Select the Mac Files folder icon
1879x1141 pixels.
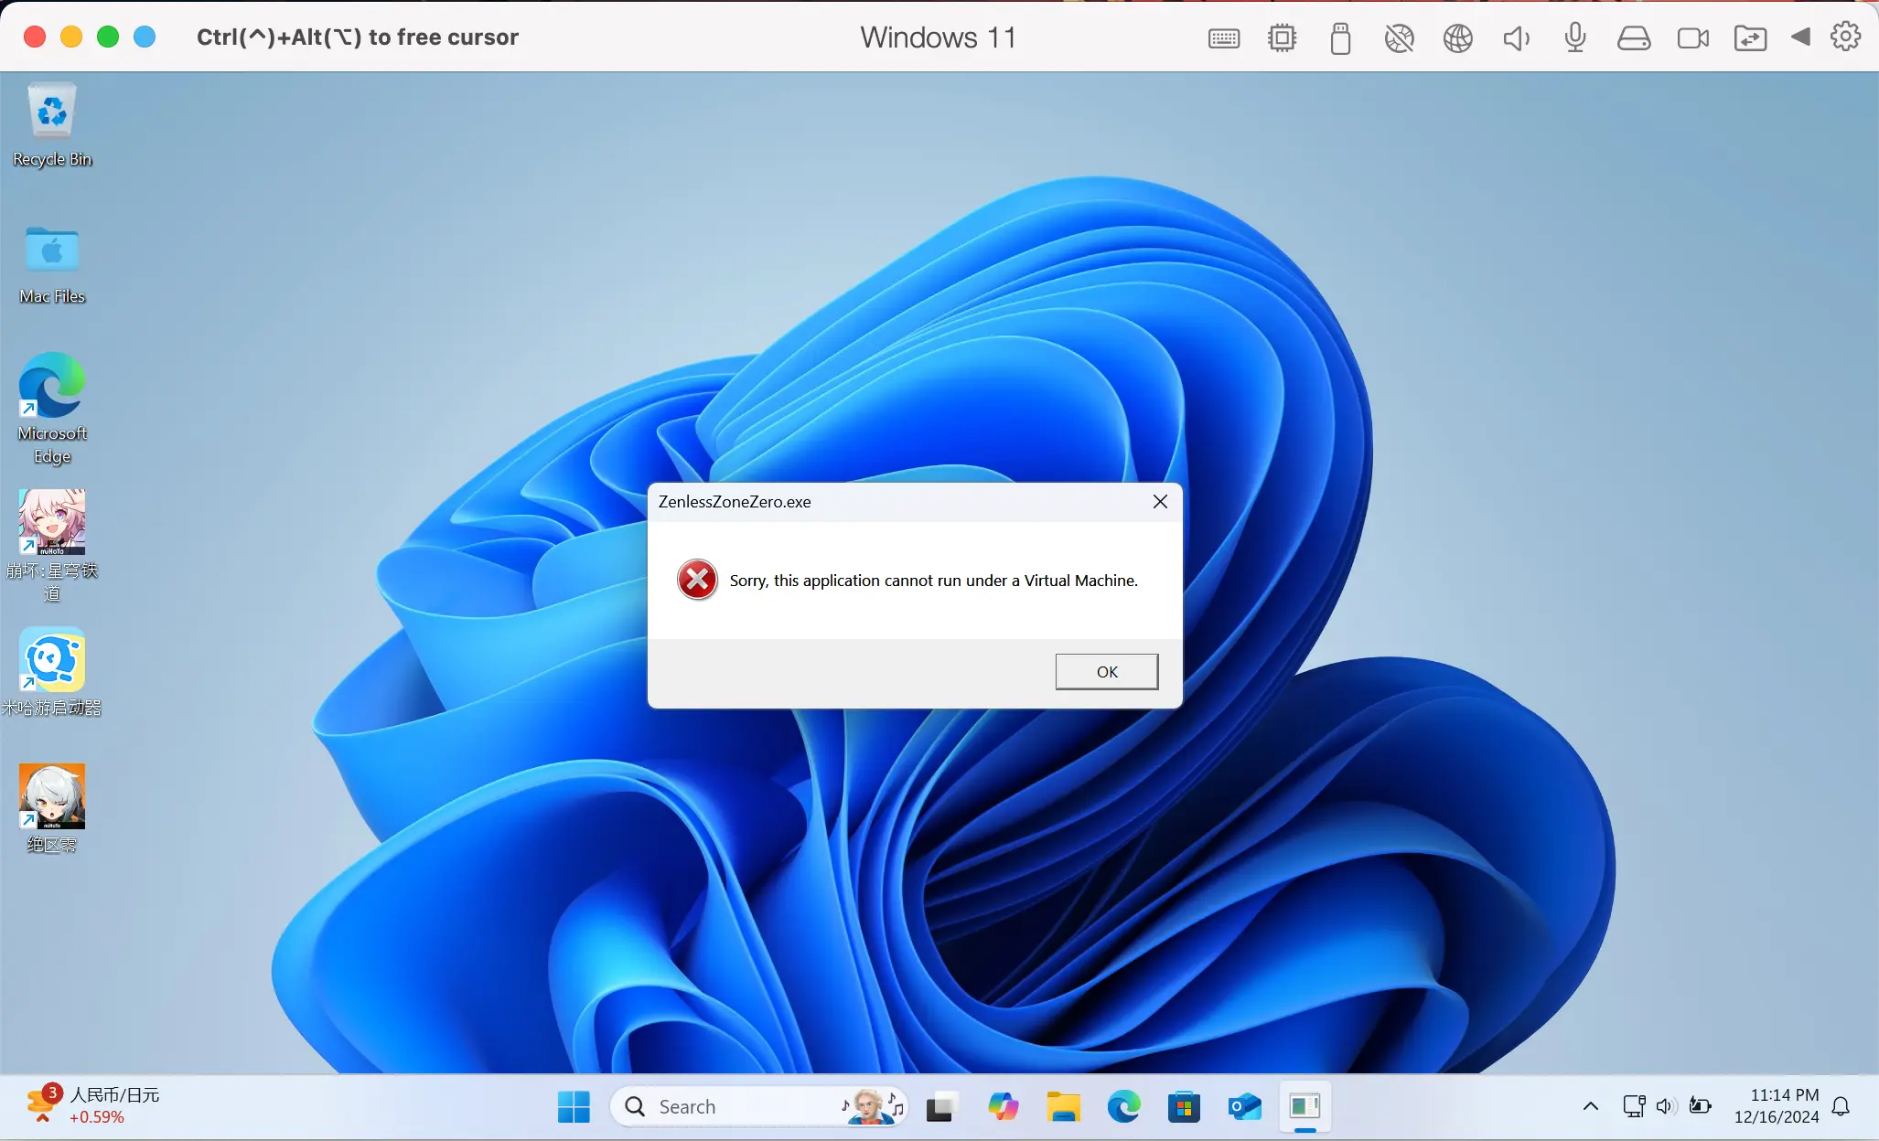click(52, 265)
